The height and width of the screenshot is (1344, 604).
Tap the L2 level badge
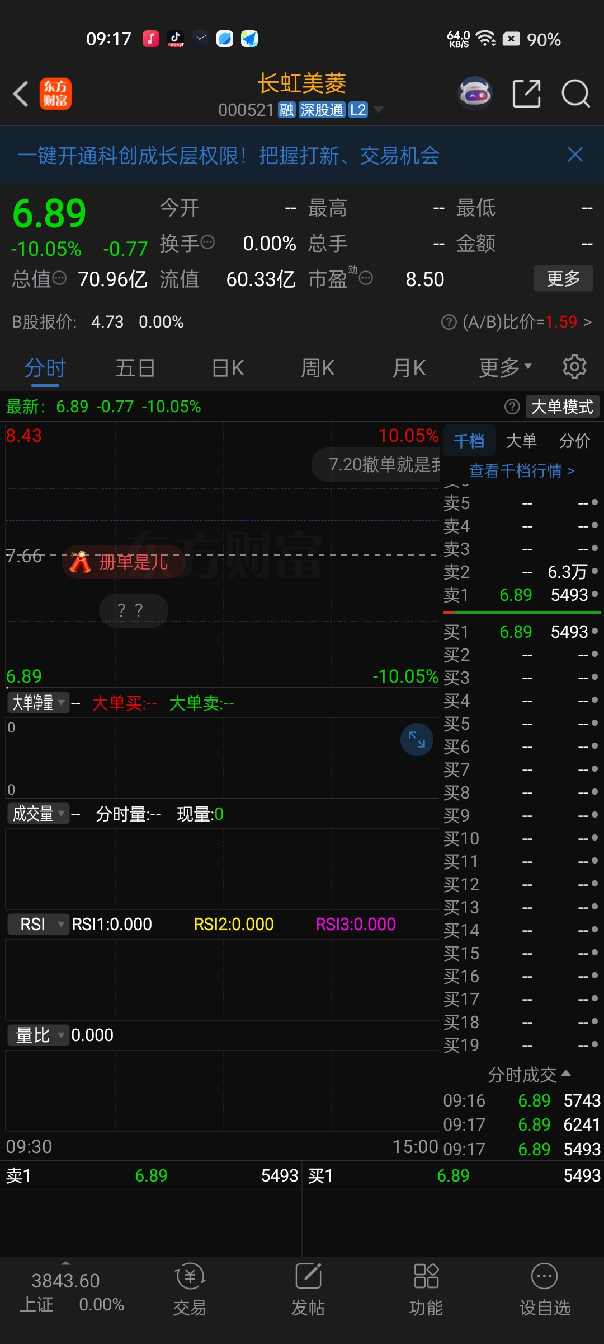[358, 110]
